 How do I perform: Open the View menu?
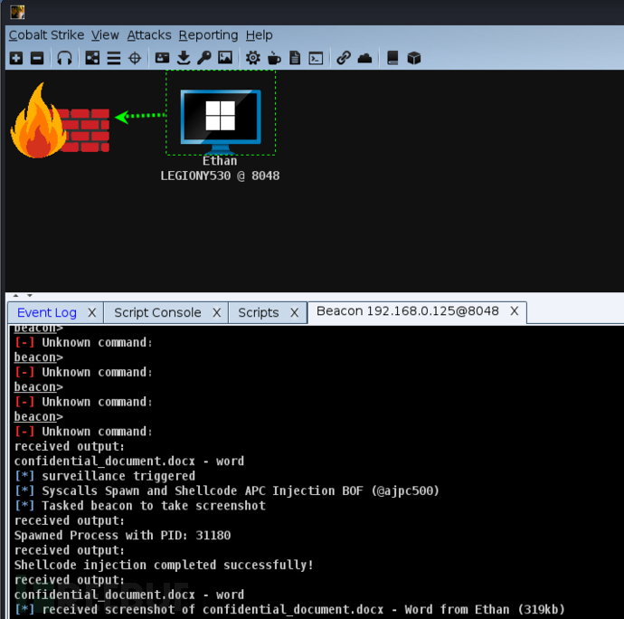pos(105,35)
